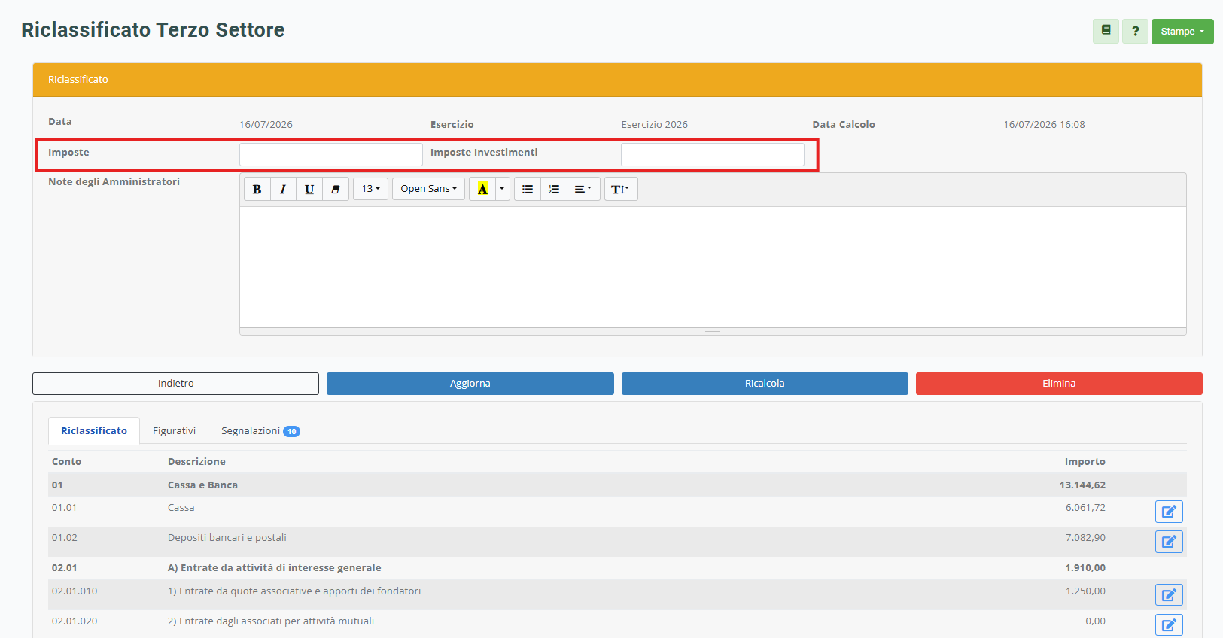Screen dimensions: 1223x638
Task: Toggle underline formatting in notes editor
Action: pyautogui.click(x=309, y=189)
